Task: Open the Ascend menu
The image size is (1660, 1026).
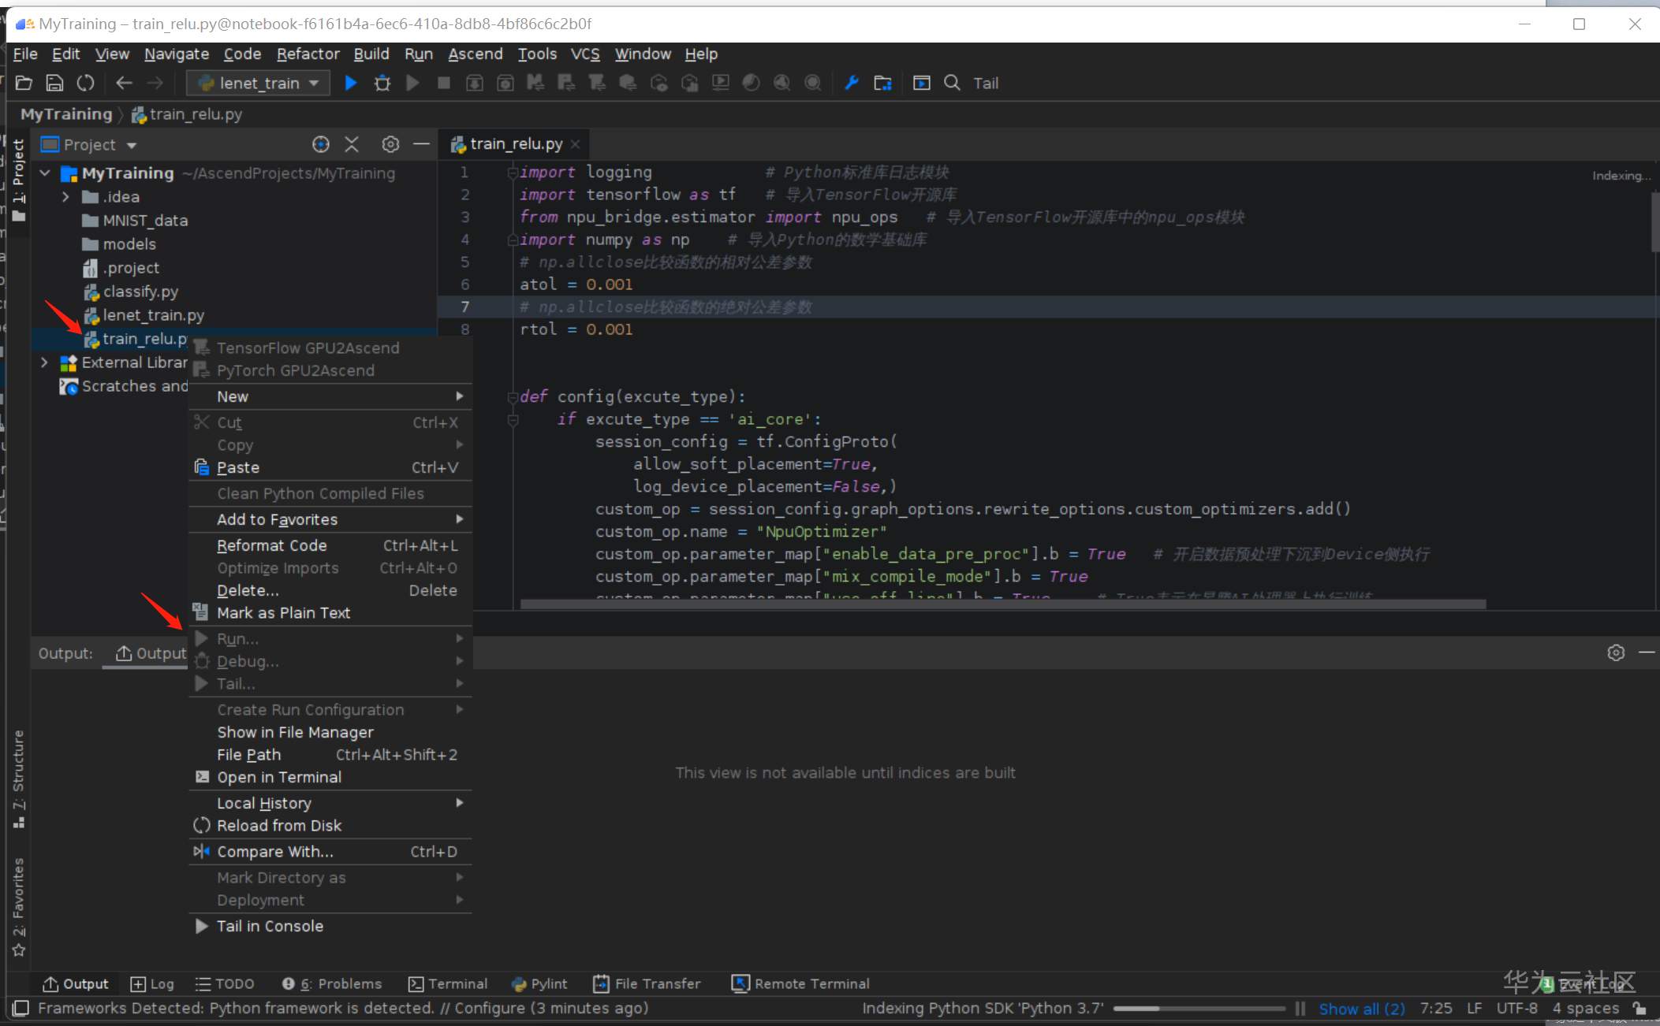Action: point(475,54)
